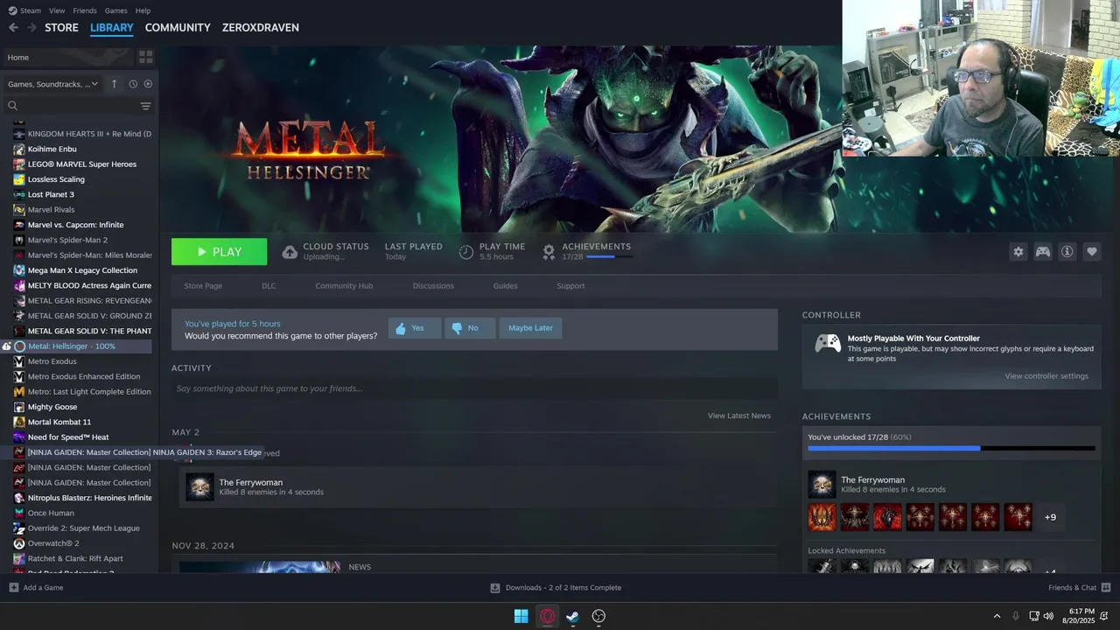Screen dimensions: 1120x630
Task: Click the green PLAY button
Action: (x=219, y=252)
